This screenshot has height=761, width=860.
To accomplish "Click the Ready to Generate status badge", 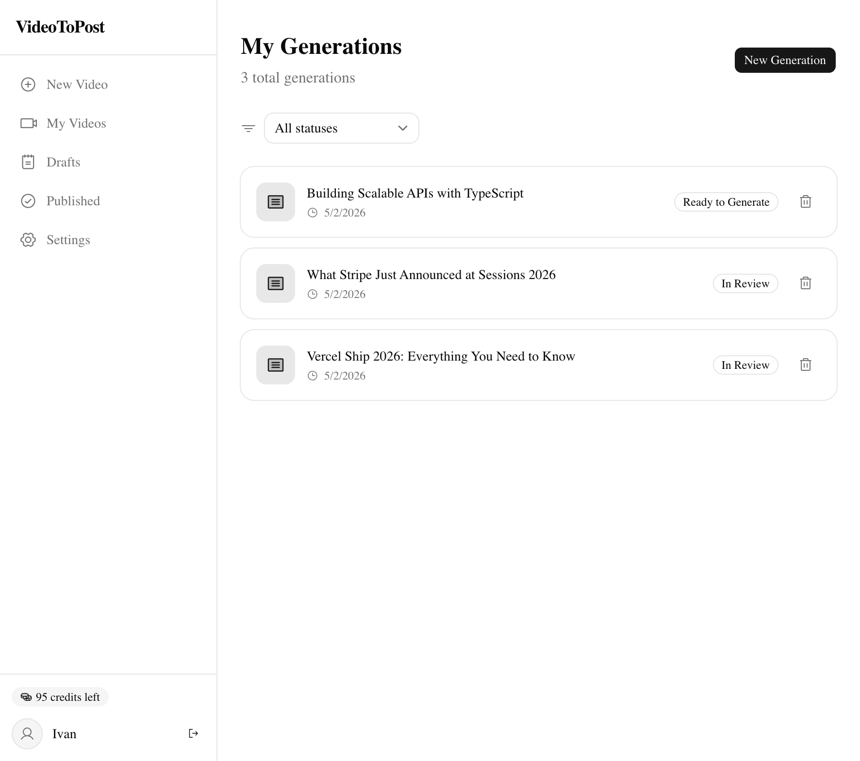I will pos(726,202).
